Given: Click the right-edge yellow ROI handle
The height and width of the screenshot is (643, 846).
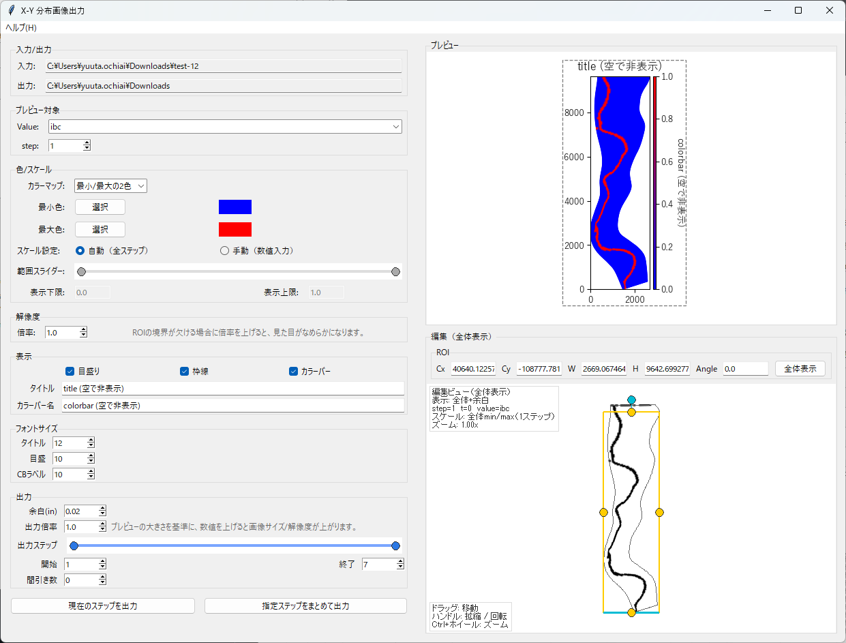Looking at the screenshot, I should click(659, 512).
